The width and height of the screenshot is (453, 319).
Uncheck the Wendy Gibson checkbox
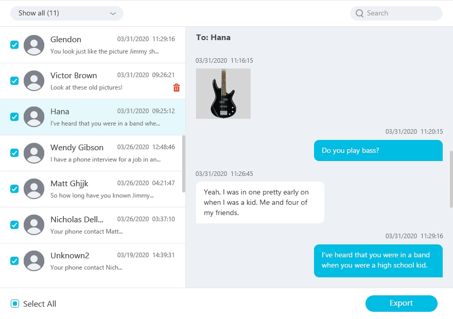pos(14,153)
